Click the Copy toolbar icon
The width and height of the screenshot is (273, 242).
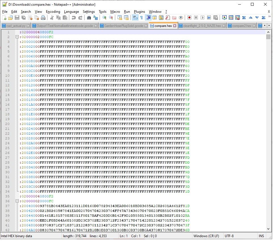pyautogui.click(x=58, y=18)
